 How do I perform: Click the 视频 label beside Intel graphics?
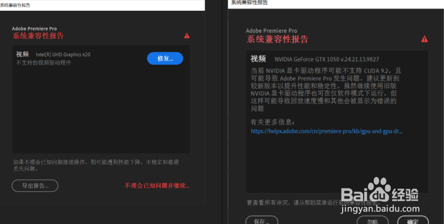[22, 54]
